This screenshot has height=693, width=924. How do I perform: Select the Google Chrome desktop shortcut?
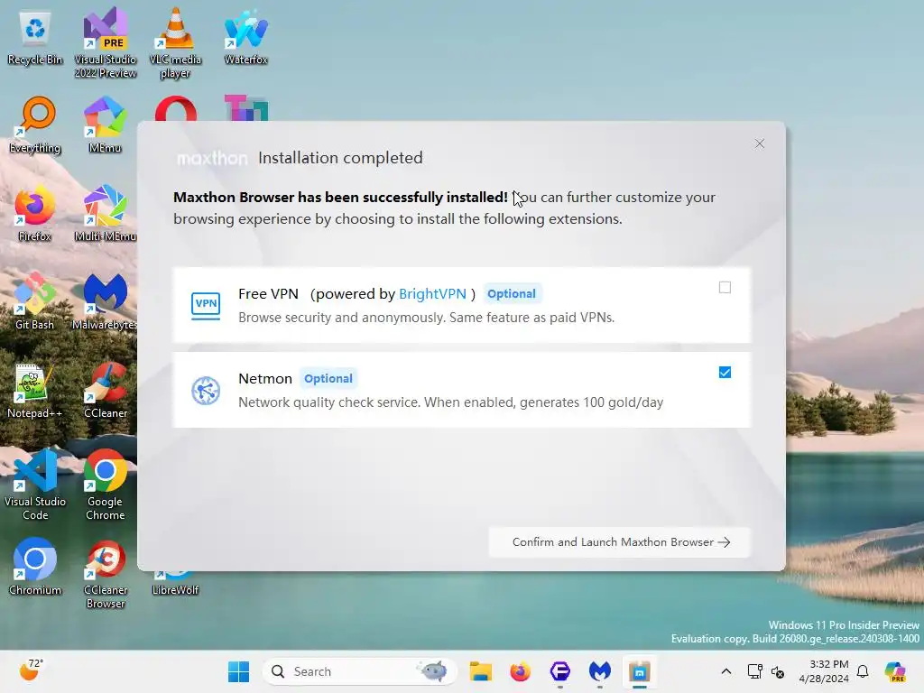106,485
